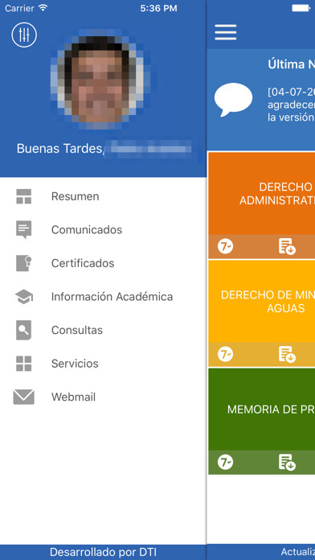
Task: Click the graduation cap icon
Action: click(x=24, y=296)
